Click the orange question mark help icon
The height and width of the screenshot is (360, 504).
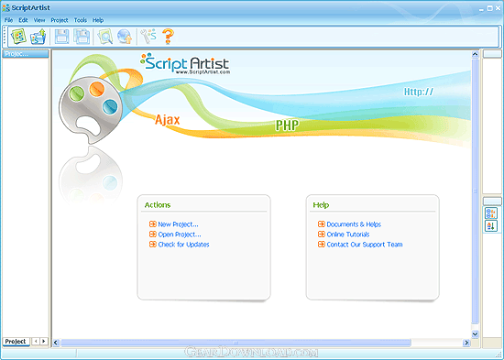click(x=168, y=37)
